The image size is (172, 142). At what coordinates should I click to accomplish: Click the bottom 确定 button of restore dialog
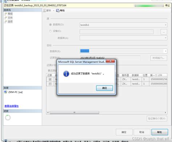point(124,132)
